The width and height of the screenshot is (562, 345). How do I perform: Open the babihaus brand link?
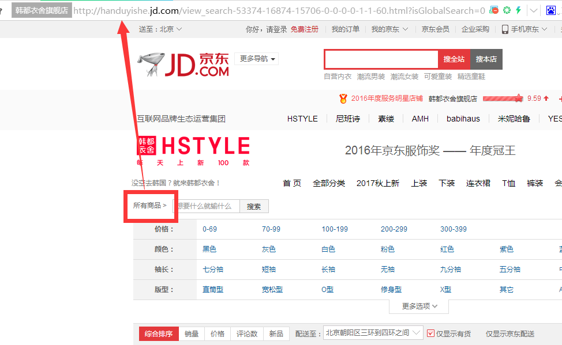(x=463, y=119)
